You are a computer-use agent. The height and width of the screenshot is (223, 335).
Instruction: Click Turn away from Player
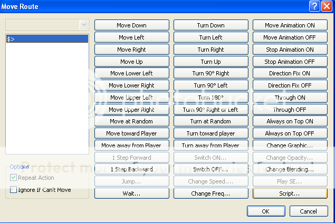coord(210,146)
